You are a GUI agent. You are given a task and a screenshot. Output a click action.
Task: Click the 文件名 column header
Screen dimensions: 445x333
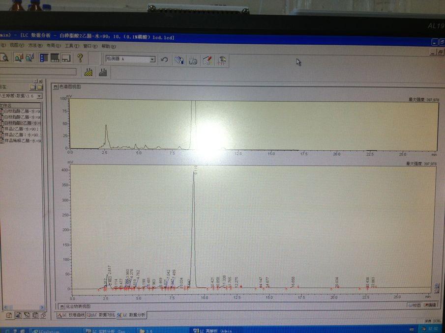click(x=21, y=105)
